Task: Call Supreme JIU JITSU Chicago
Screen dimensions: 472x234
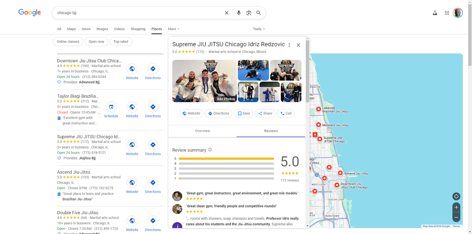Action: click(286, 113)
